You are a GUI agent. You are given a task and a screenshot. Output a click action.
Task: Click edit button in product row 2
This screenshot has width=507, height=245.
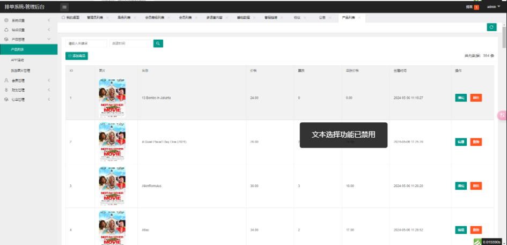point(461,142)
